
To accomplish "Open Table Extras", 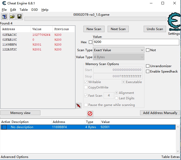I will 171,157.
